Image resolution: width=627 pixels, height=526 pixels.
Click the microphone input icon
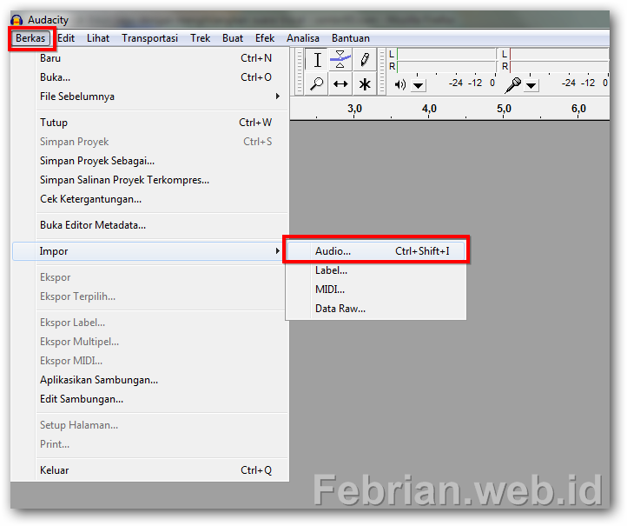513,84
